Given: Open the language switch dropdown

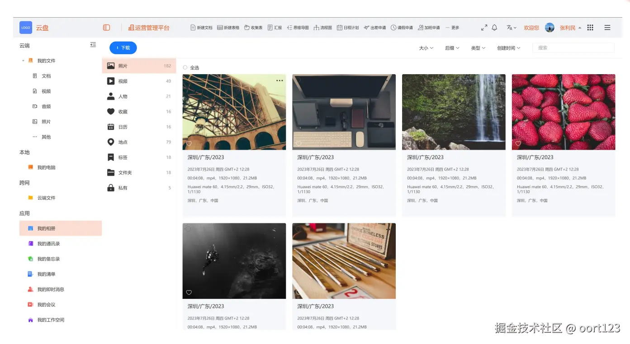Looking at the screenshot, I should click(x=512, y=28).
